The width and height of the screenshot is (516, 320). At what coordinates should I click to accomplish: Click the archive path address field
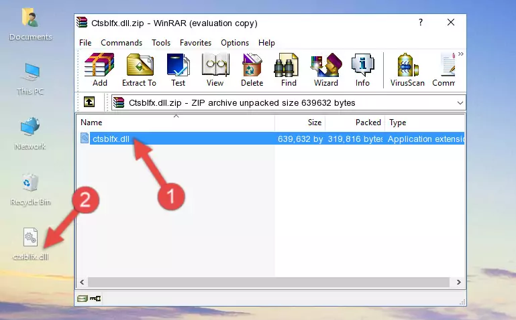pyautogui.click(x=289, y=102)
